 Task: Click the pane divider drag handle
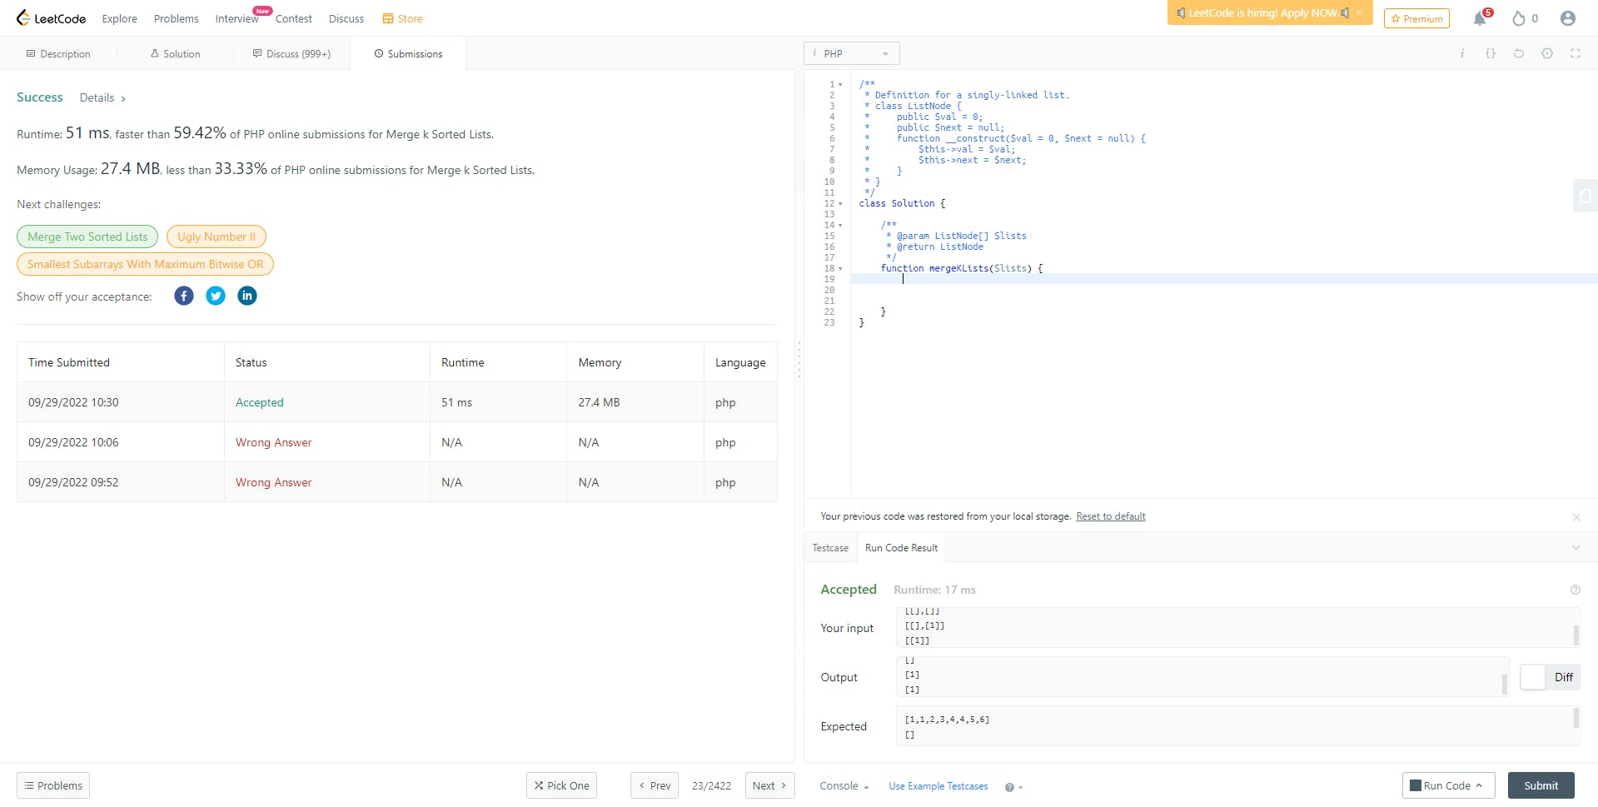coord(799,360)
